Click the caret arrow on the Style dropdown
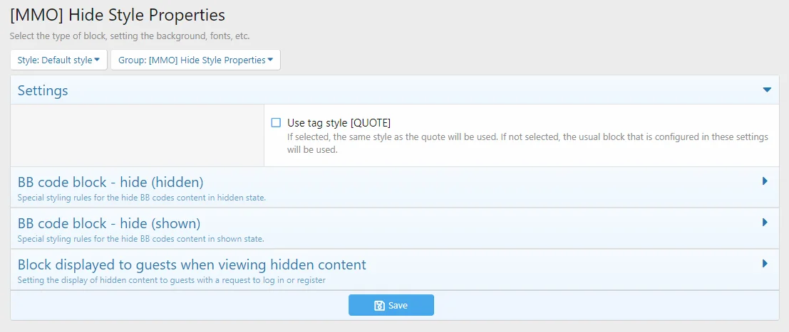 (x=97, y=60)
